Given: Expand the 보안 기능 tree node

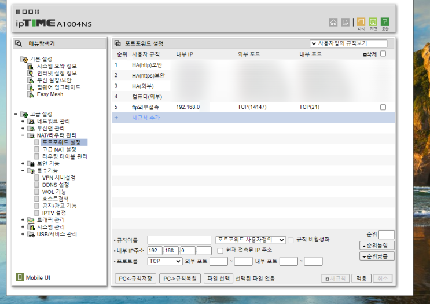Looking at the screenshot, I should [23, 163].
